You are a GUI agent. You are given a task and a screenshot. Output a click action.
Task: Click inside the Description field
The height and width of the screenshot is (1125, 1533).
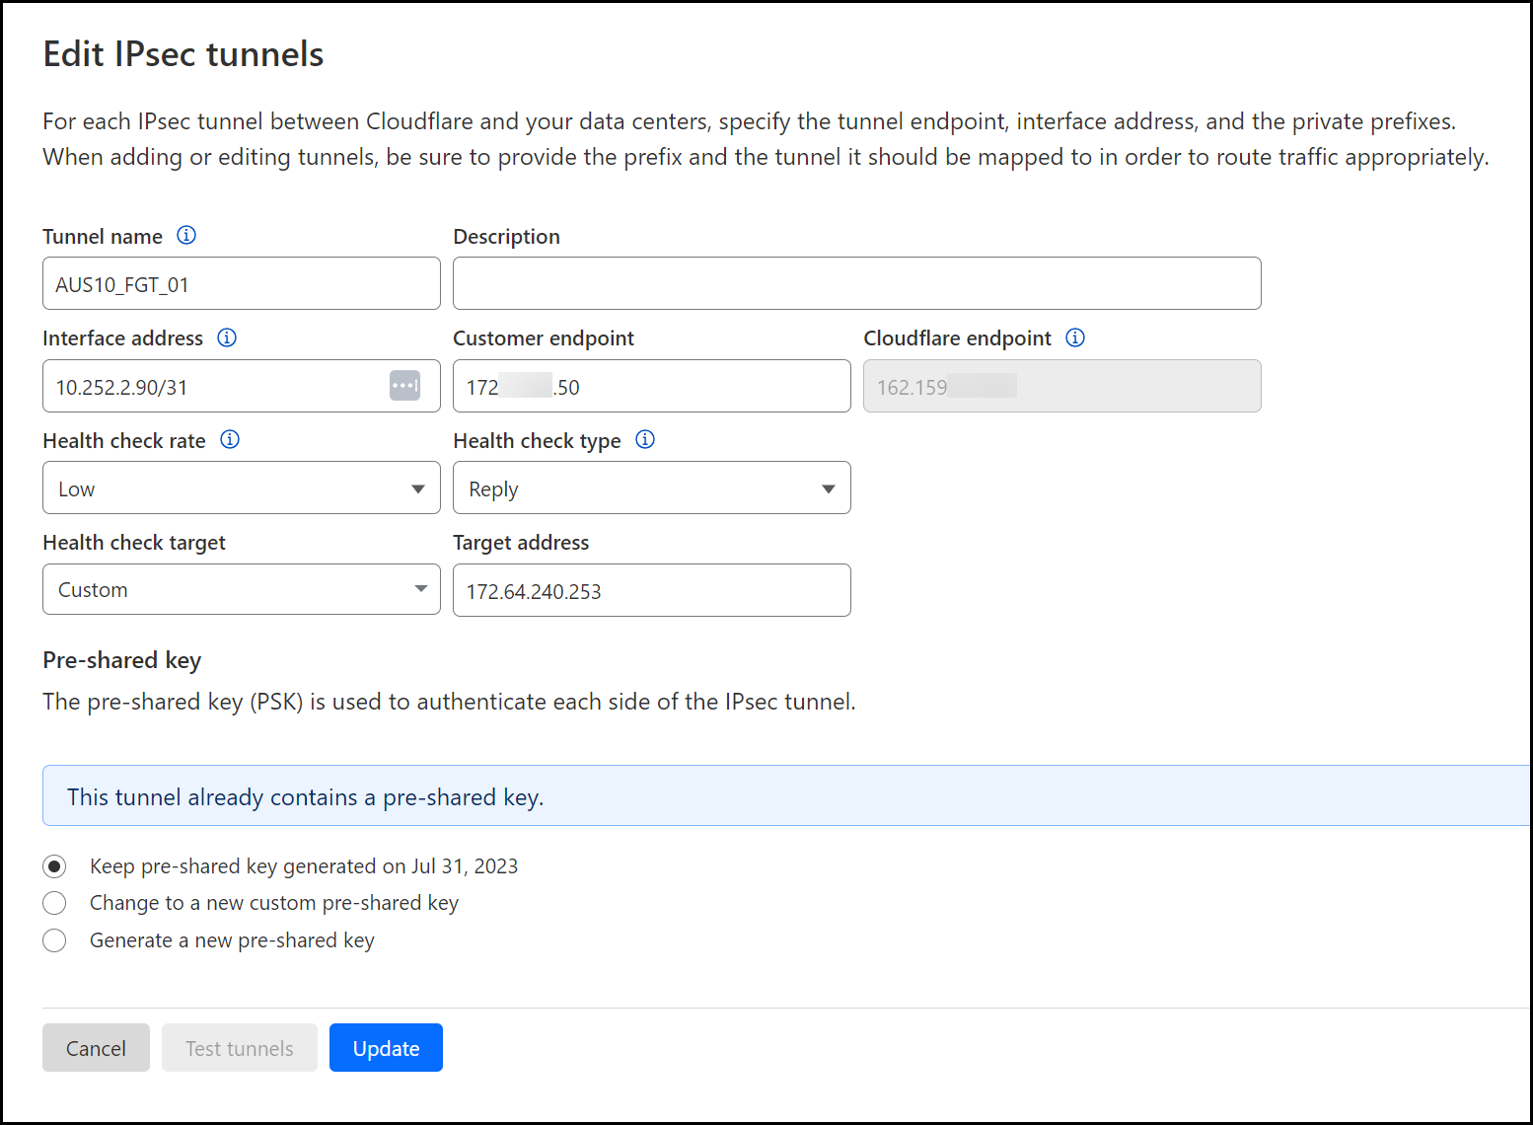tap(856, 283)
